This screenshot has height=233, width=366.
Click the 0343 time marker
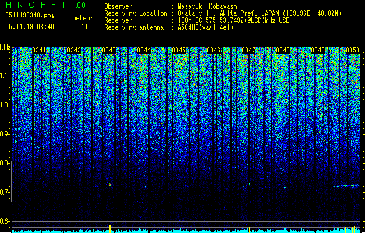coord(109,50)
